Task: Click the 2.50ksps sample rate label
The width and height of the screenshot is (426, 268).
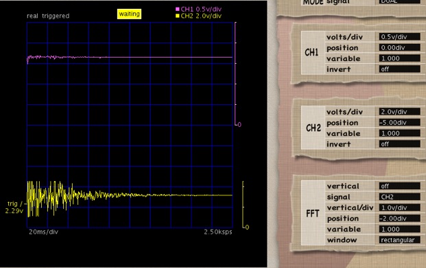Action: coord(218,232)
